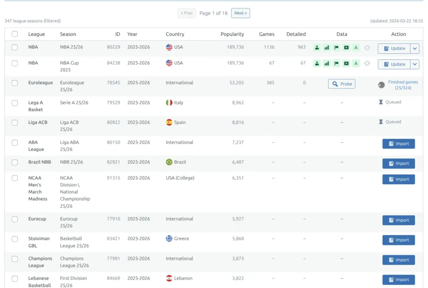Sort by the Country column header

pos(175,34)
